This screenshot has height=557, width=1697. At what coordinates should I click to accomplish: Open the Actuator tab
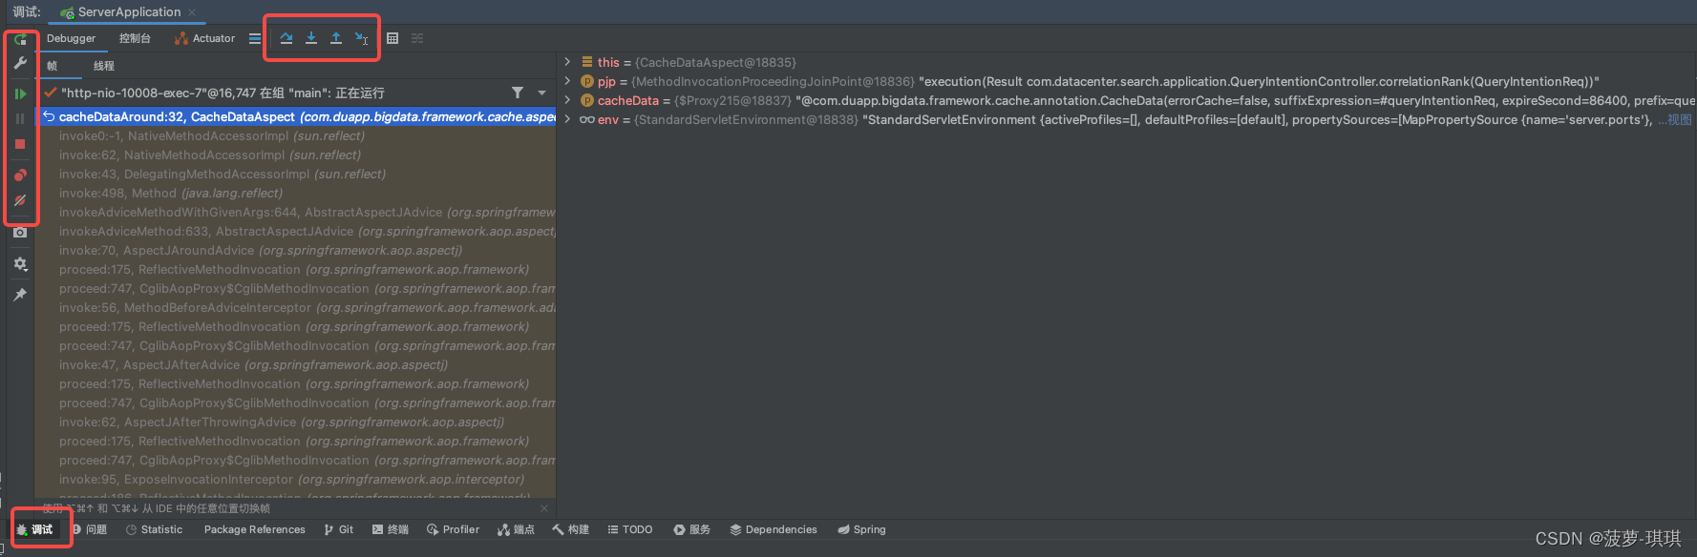[x=205, y=38]
